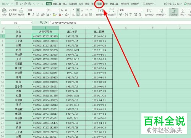191x138 pixels.
Task: Click the Decrease Indent icon
Action: (87, 10)
